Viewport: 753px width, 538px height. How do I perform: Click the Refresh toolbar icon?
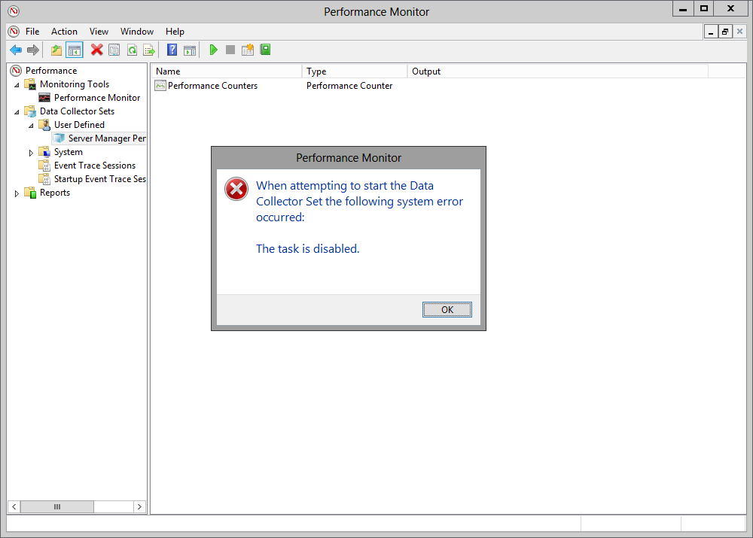click(132, 50)
